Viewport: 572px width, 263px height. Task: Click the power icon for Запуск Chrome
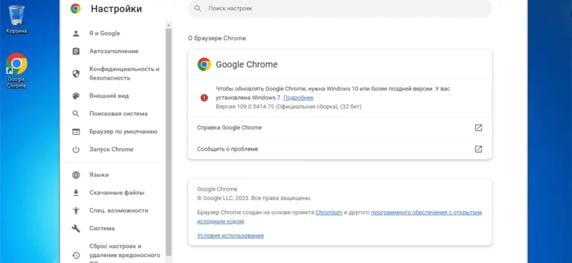76,149
